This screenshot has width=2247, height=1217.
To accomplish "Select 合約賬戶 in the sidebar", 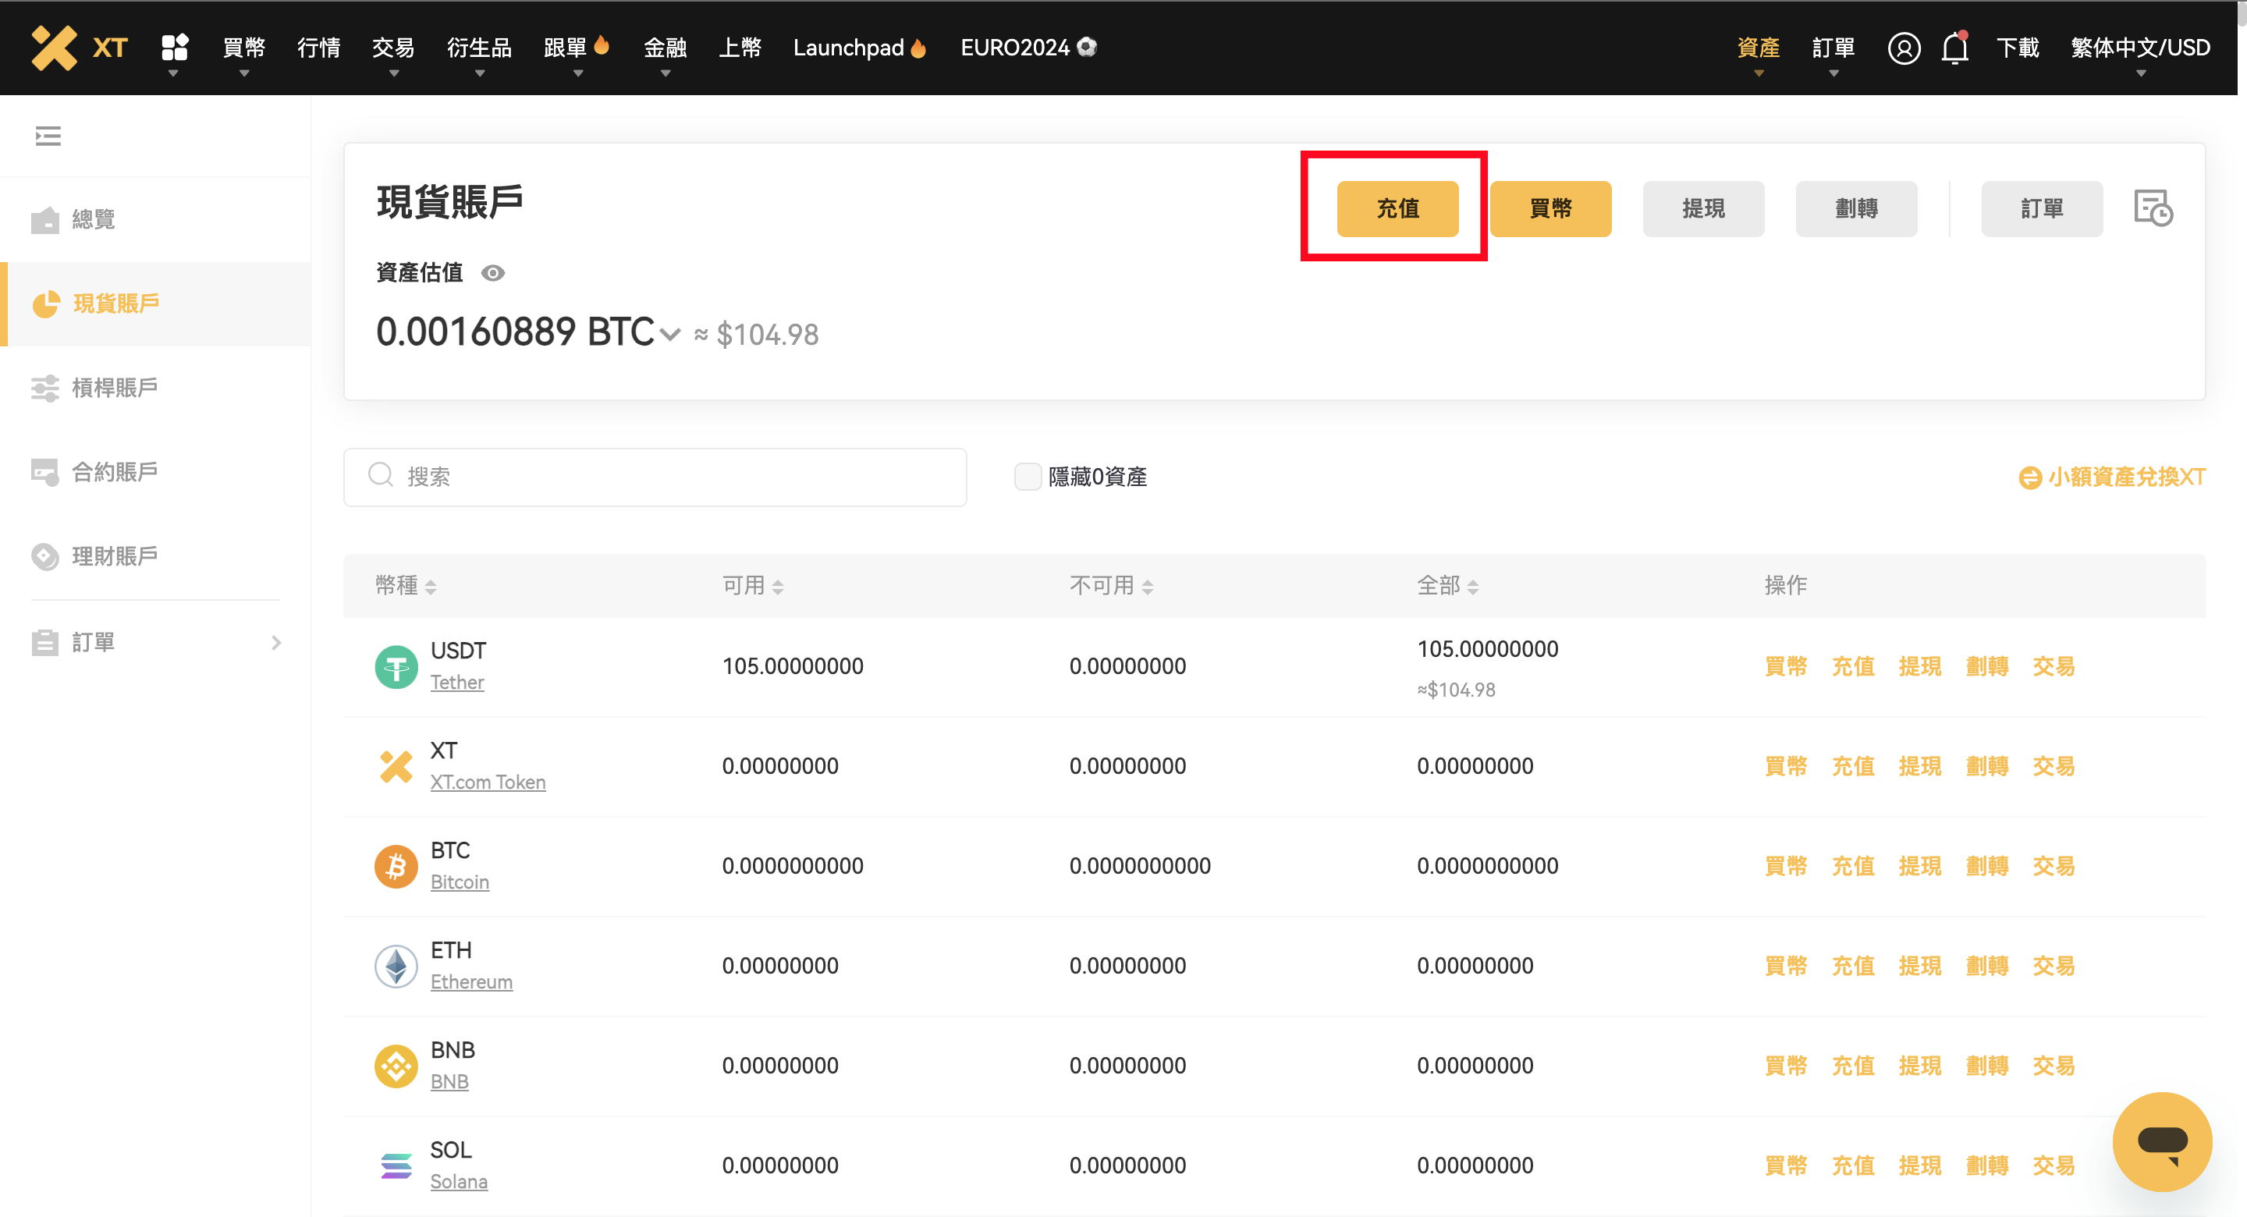I will pyautogui.click(x=155, y=472).
